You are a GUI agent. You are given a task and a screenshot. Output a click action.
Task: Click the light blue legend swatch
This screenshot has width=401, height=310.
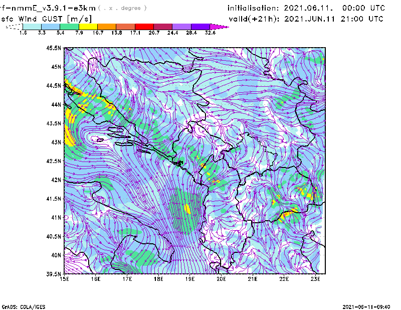51,27
